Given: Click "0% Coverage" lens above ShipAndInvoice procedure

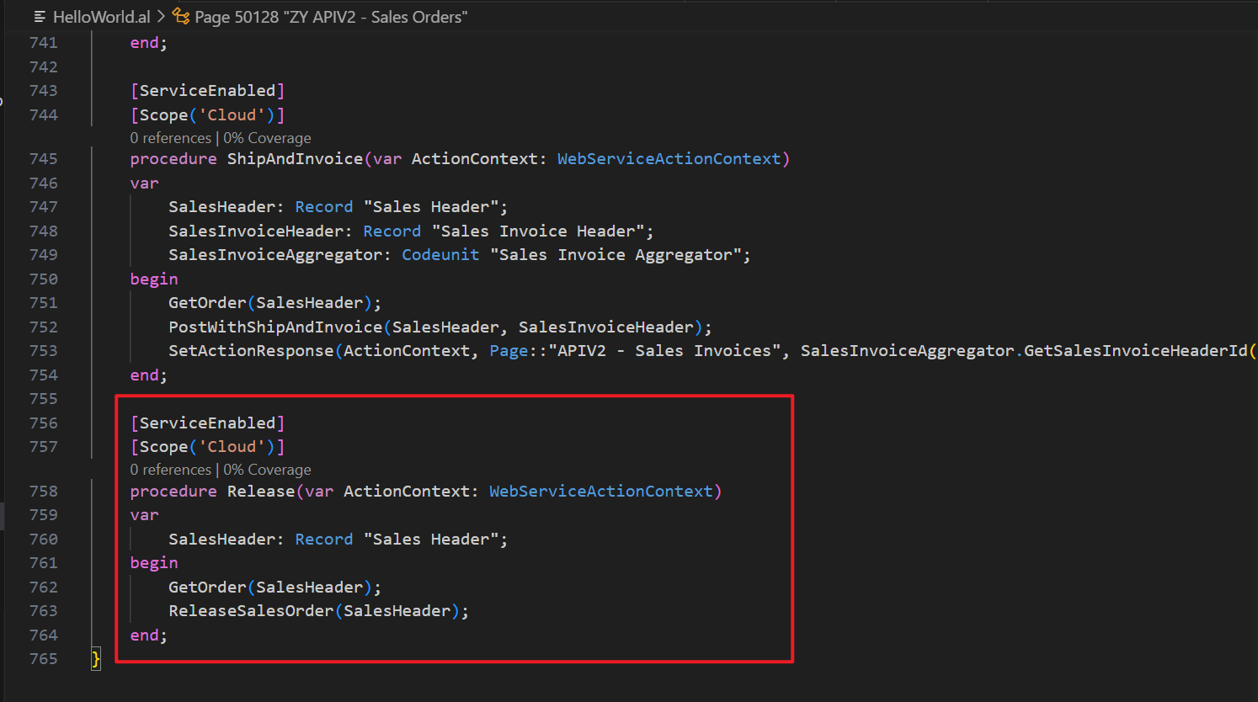Looking at the screenshot, I should [267, 138].
